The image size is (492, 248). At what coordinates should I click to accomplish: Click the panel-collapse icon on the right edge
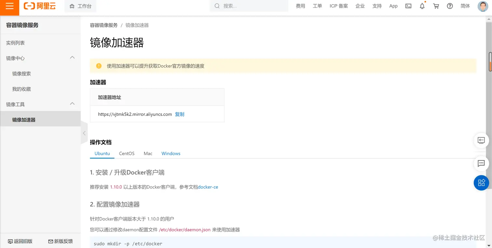(481, 140)
